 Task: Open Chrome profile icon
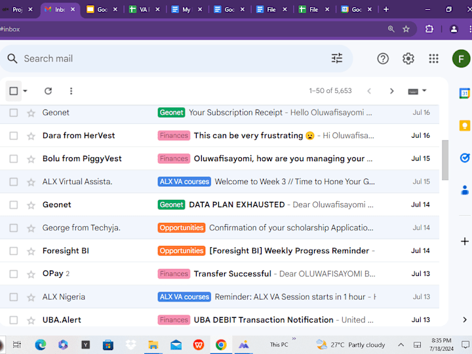point(454,29)
